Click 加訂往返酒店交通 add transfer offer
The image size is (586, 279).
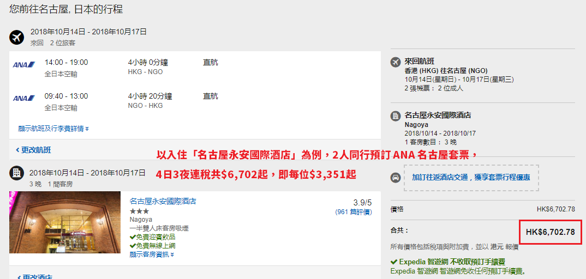tap(471, 178)
